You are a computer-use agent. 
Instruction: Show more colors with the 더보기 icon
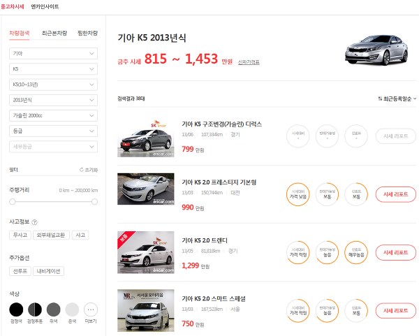coord(91,309)
